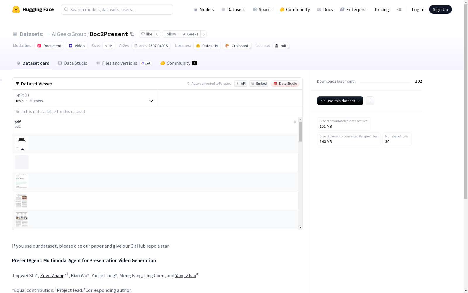
Task: Open the arxiv 2507.04036 paper tag
Action: (151, 46)
